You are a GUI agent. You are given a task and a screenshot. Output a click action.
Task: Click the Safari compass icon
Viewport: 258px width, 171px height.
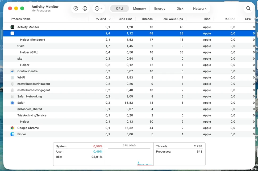coord(12,103)
